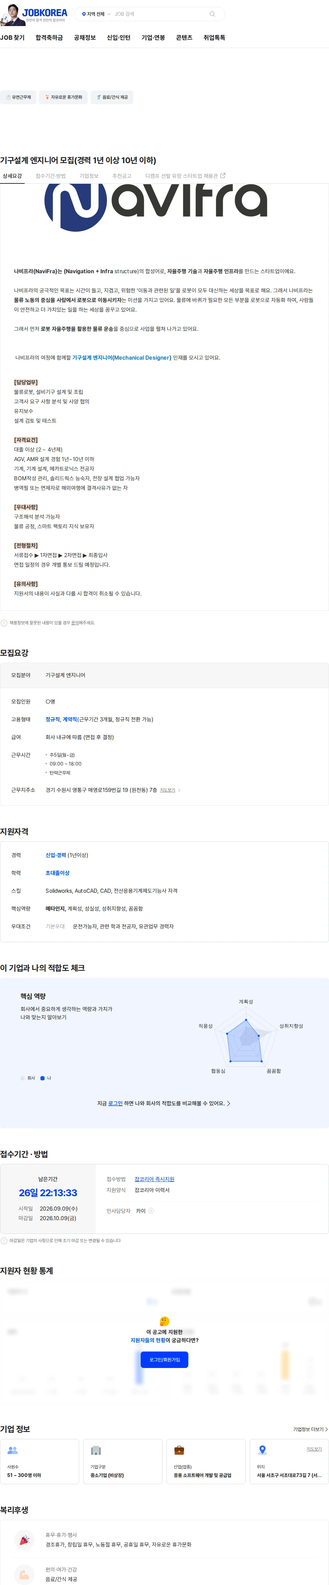Click the search magnifier icon
This screenshot has height=1585, width=329.
pyautogui.click(x=212, y=14)
